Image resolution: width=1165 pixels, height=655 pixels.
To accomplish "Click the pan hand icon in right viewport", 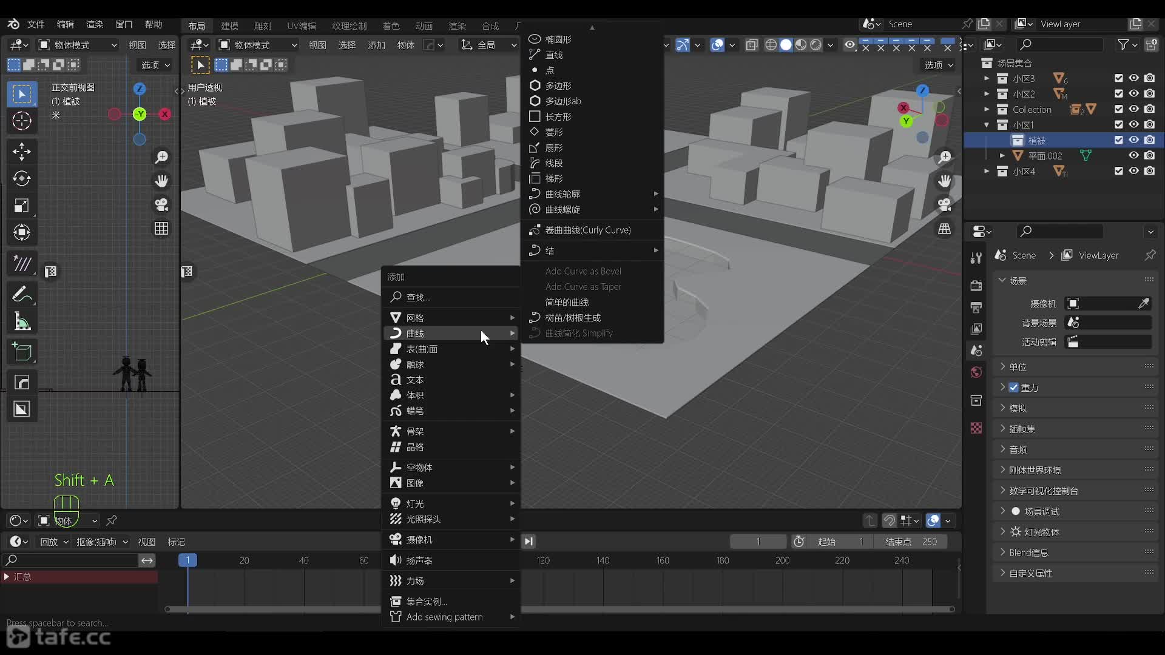I will point(945,181).
